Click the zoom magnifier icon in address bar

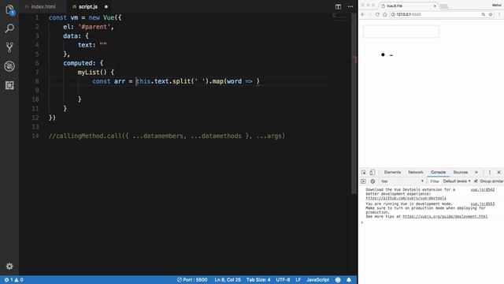[x=483, y=14]
